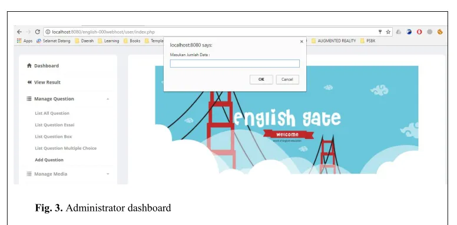
Task: Click the english gate welcome banner
Action: pos(287,120)
